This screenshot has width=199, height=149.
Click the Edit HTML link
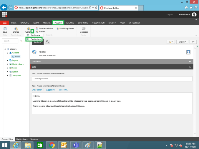pyautogui.click(x=63, y=90)
